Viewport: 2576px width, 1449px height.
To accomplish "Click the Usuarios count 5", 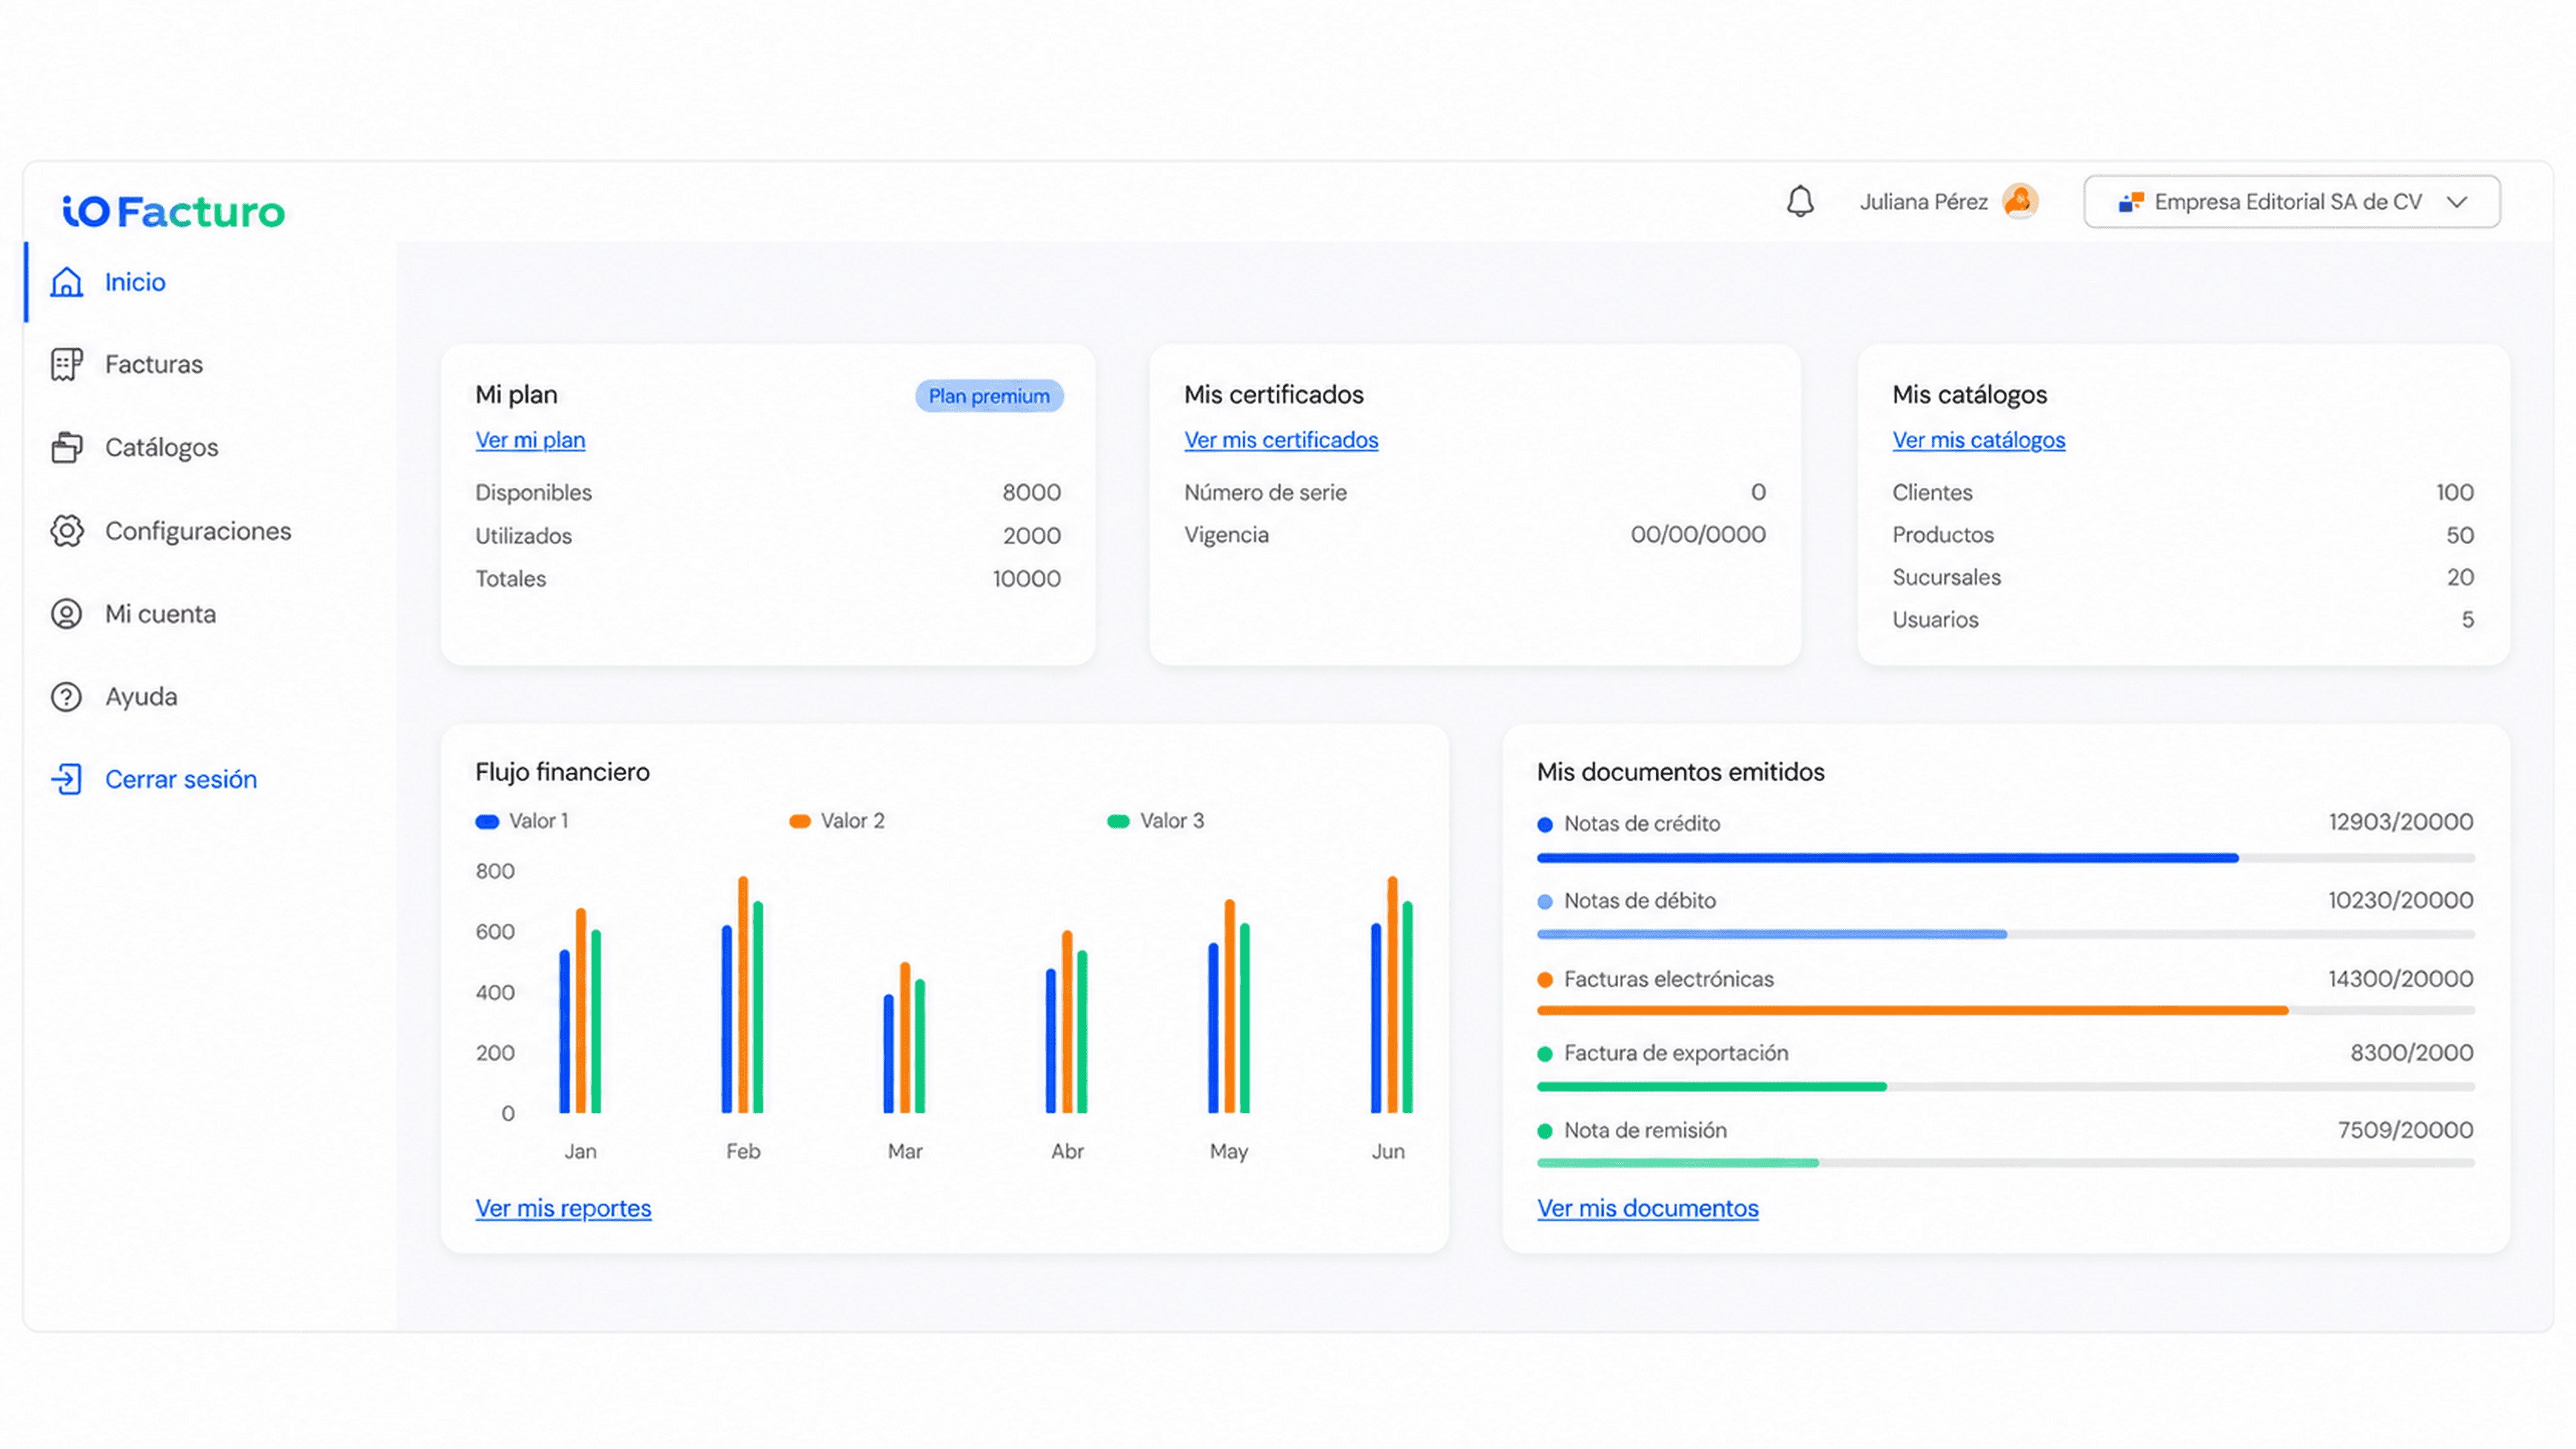I will pos(2468,619).
